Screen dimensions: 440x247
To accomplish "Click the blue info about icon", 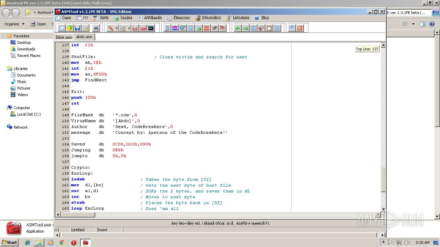I will click(292, 28).
